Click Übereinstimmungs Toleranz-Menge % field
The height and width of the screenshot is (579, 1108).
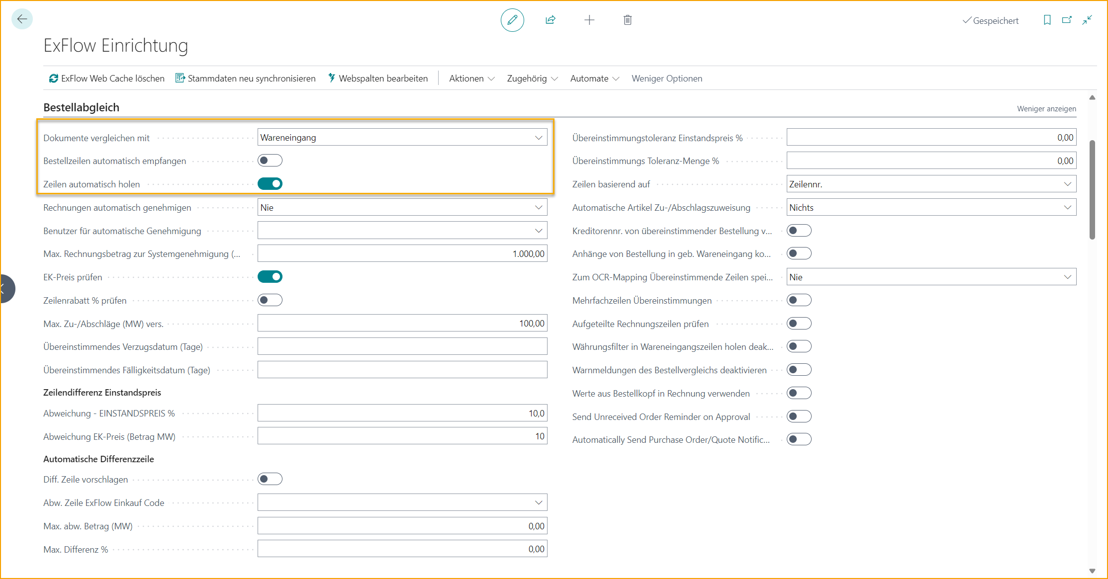tap(931, 161)
